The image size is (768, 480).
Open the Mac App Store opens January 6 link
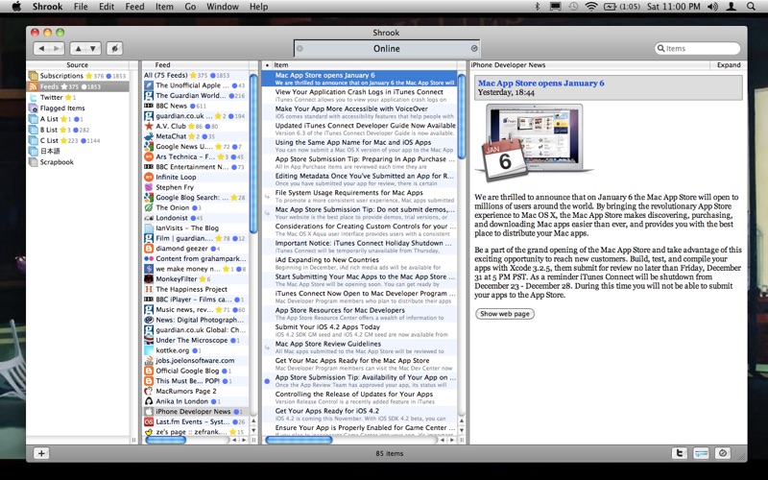click(540, 83)
